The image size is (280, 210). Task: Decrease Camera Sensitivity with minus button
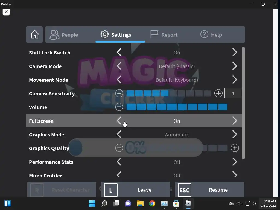pos(119,93)
